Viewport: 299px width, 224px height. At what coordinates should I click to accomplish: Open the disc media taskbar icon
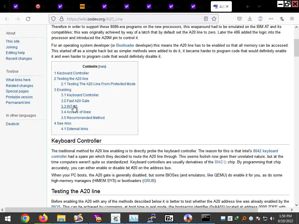click(x=188, y=218)
